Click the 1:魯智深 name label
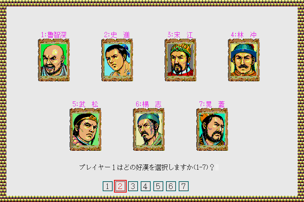This screenshot has width=304, height=202. (54, 35)
